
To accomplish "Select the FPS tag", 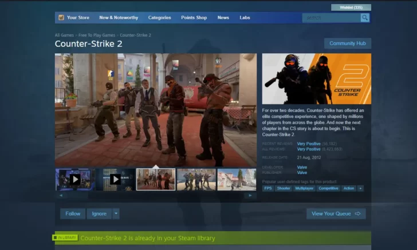I will point(268,188).
